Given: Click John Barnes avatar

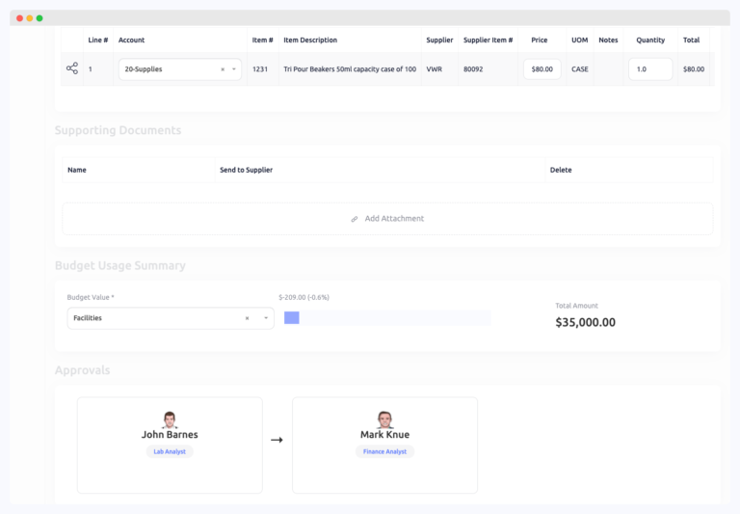Looking at the screenshot, I should coord(170,419).
